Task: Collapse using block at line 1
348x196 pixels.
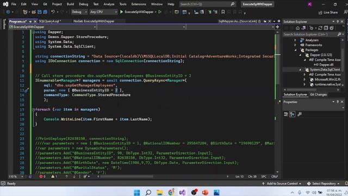Action: (33, 32)
